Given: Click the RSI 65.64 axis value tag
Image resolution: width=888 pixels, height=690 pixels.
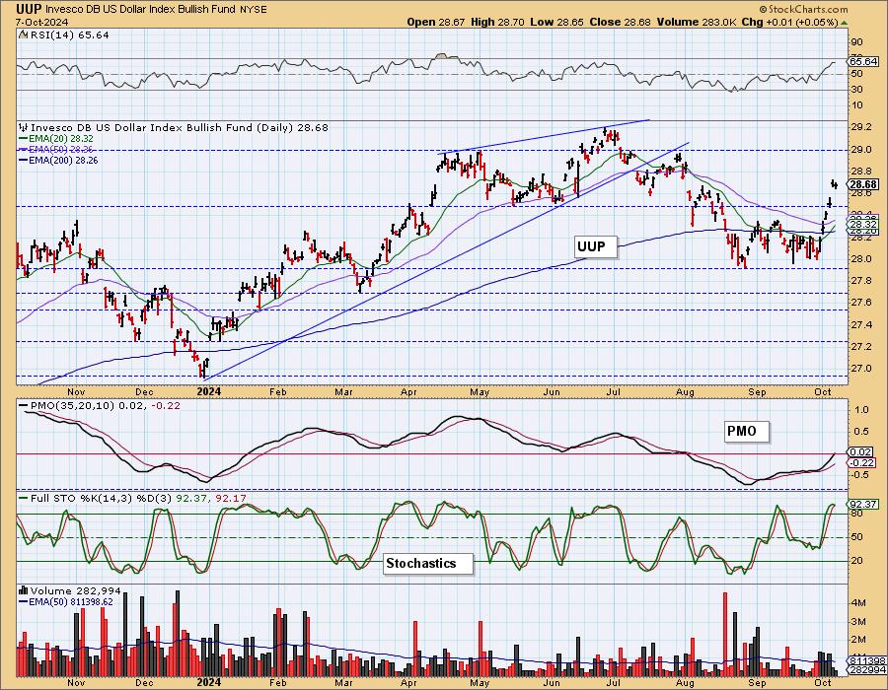Looking at the screenshot, I should click(864, 61).
